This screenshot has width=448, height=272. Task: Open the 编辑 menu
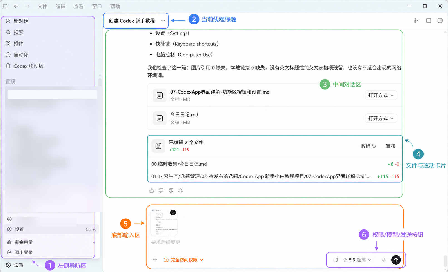pyautogui.click(x=60, y=6)
